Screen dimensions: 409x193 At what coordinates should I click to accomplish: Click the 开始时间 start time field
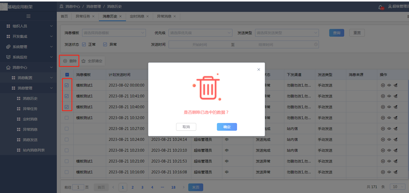(x=200, y=45)
